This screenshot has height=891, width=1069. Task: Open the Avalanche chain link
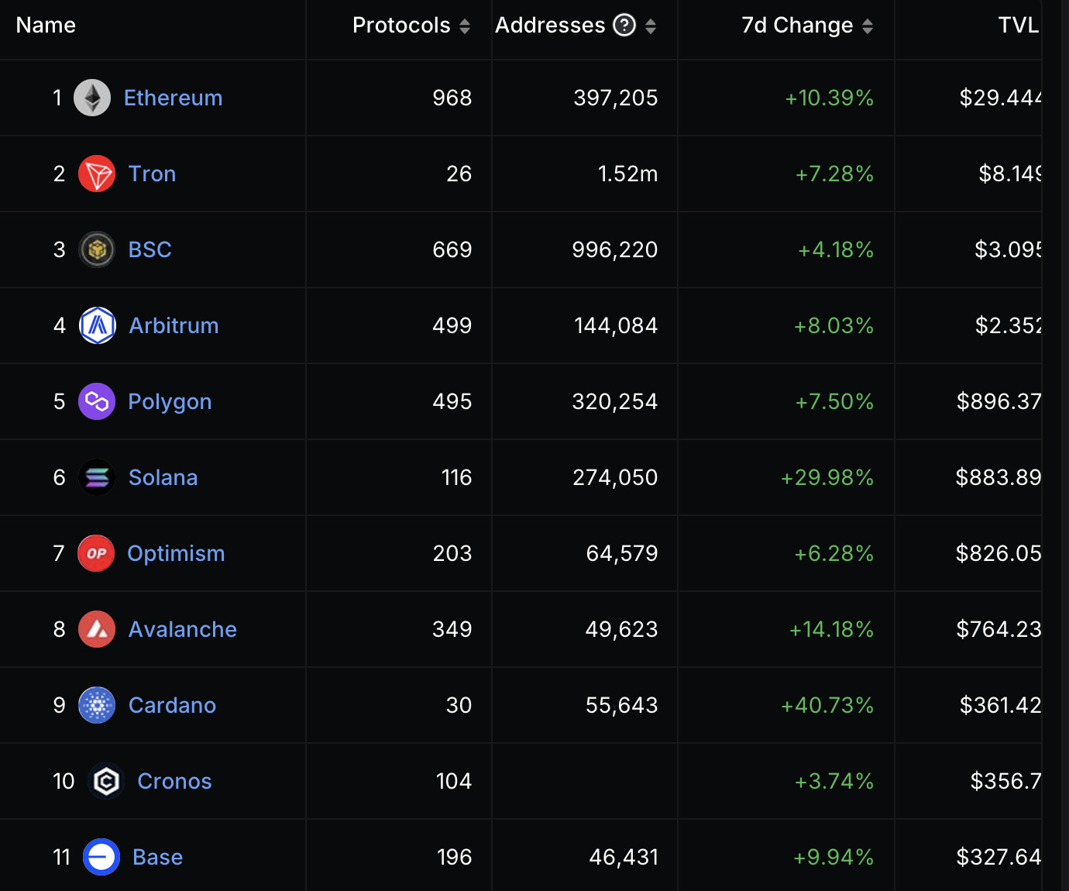[x=182, y=629]
